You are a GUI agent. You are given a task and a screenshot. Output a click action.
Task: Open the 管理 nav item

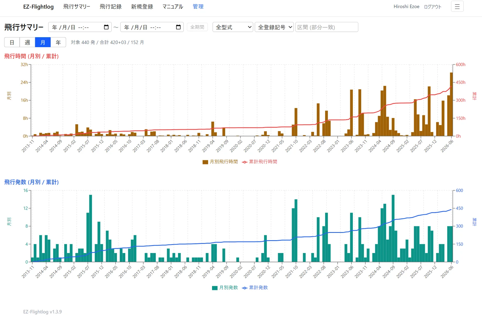[198, 7]
